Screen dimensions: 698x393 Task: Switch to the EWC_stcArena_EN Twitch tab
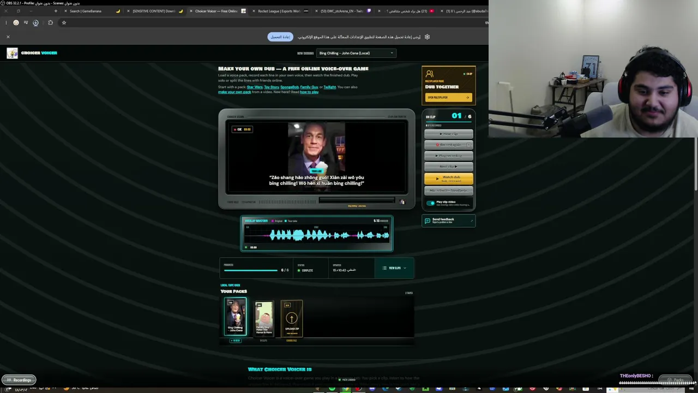[x=344, y=11]
